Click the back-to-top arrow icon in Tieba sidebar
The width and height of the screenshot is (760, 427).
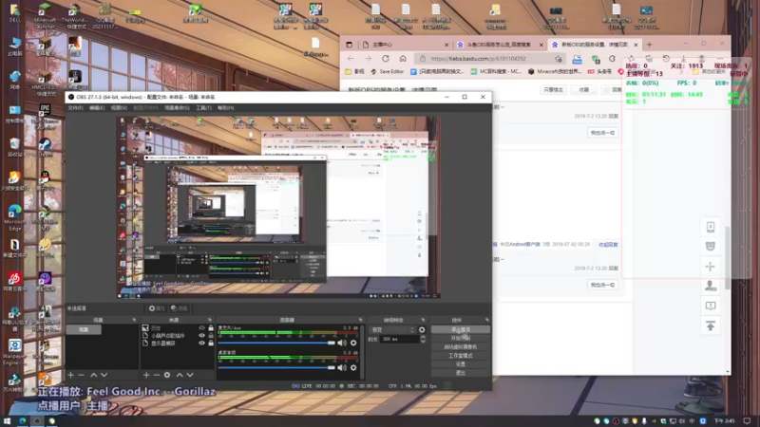pos(711,325)
